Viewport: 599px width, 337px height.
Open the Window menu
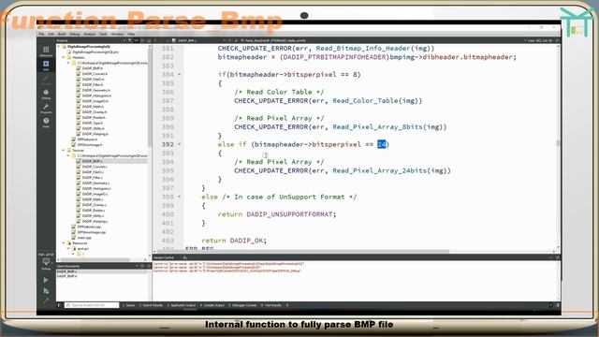[117, 34]
